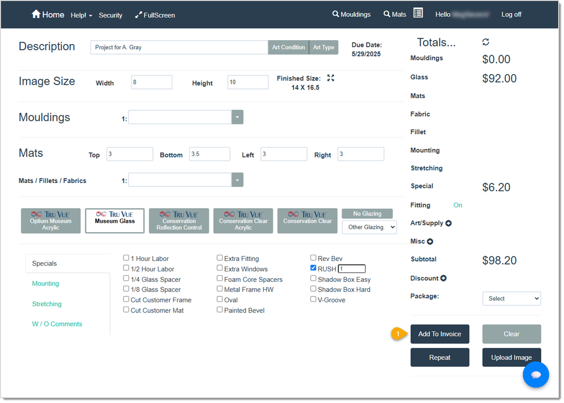This screenshot has width=564, height=403.
Task: Open the chat bubble in bottom corner
Action: 536,374
